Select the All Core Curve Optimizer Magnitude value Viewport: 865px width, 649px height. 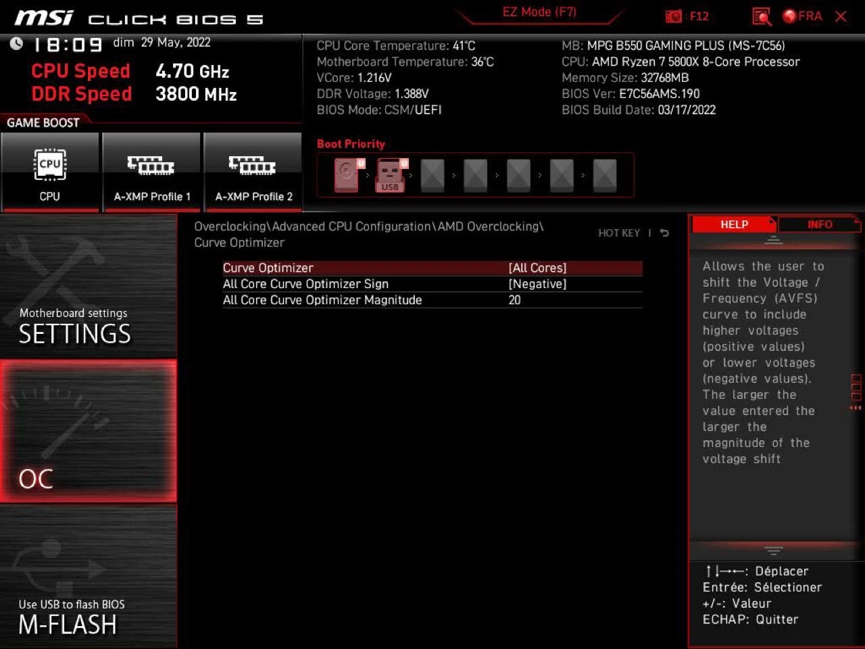pyautogui.click(x=432, y=300)
